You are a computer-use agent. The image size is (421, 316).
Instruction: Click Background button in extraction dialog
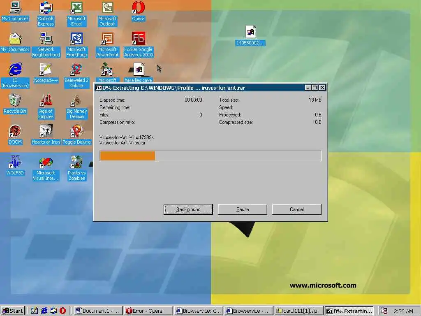point(188,209)
